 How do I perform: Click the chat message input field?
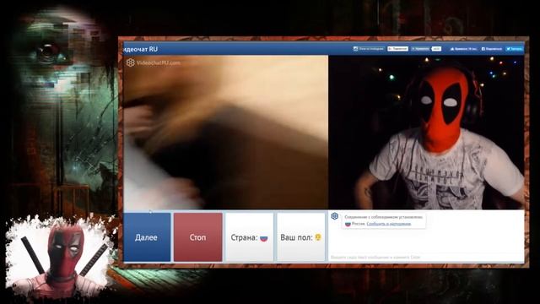[426, 257]
